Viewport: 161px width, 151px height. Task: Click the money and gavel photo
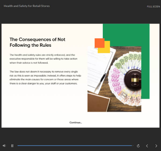[x=114, y=79]
